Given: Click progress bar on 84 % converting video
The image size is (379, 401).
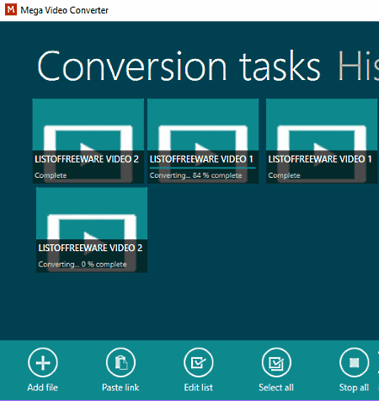Looking at the screenshot, I should point(203,168).
